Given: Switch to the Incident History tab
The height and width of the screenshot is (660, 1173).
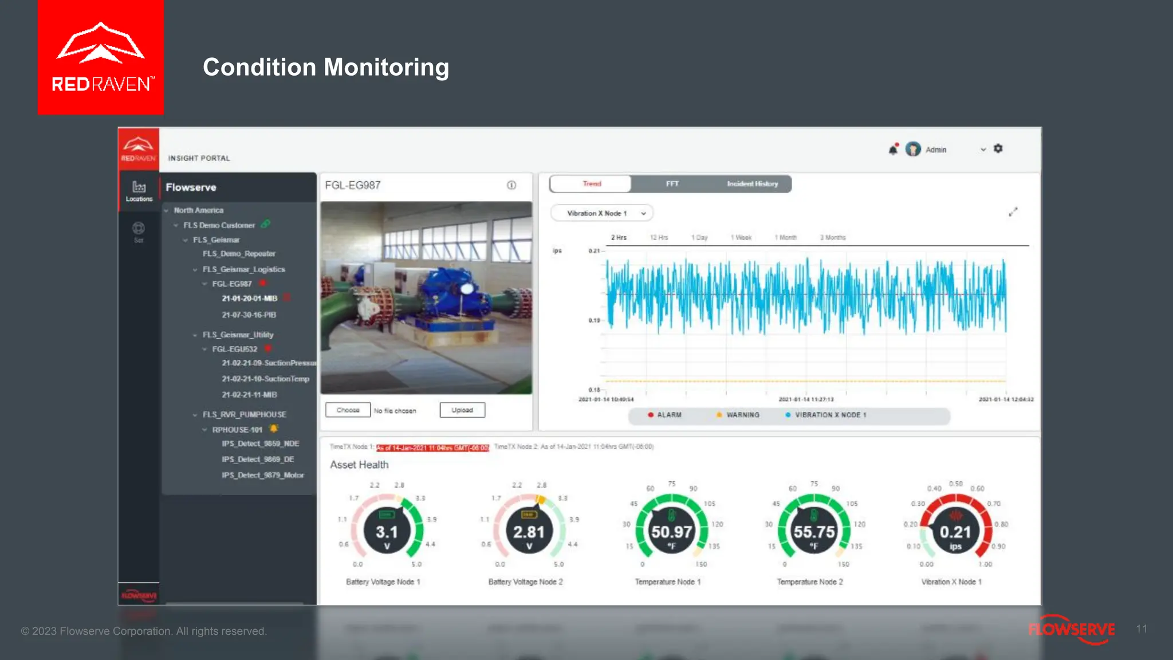Looking at the screenshot, I should click(x=752, y=184).
